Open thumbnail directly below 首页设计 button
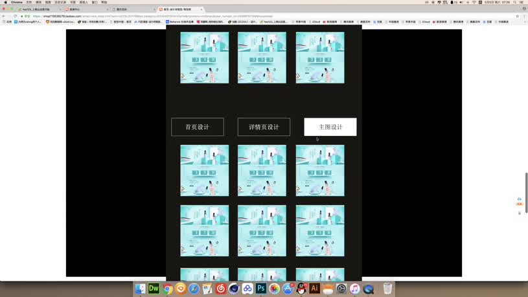 (205, 171)
